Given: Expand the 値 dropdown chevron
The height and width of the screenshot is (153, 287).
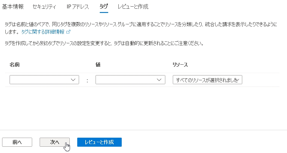Looking at the screenshot, I should coord(159,80).
